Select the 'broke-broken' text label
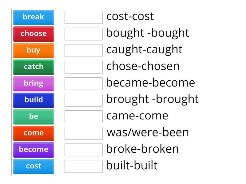The width and height of the screenshot is (246, 184). tap(142, 149)
